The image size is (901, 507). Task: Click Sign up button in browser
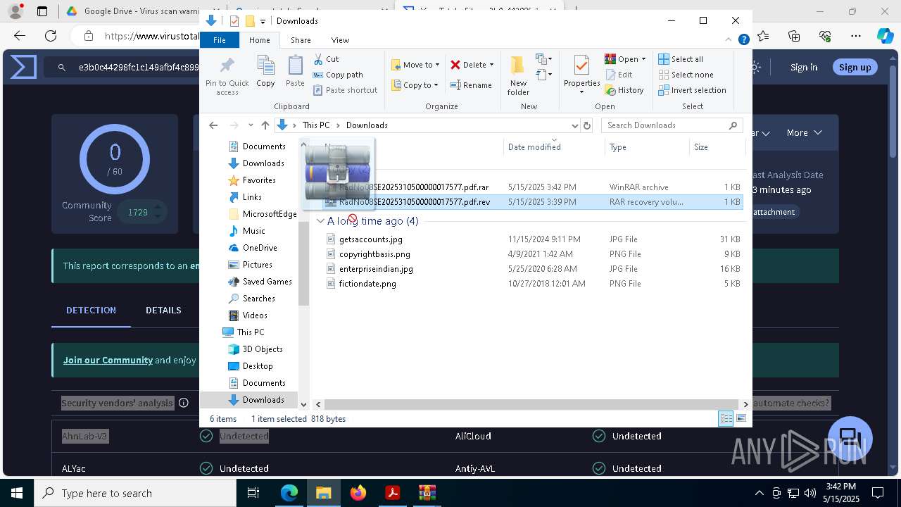point(855,67)
